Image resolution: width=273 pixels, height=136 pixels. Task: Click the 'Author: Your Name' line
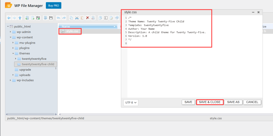[141, 29]
